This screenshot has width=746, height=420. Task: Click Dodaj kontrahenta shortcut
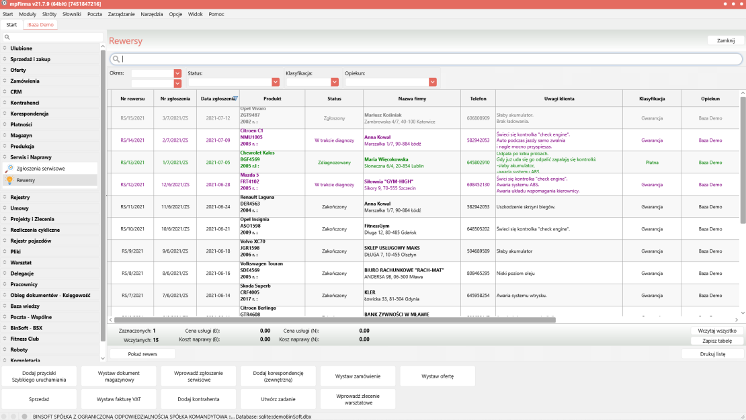(x=198, y=399)
